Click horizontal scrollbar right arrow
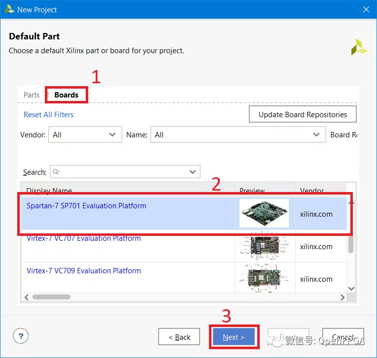Viewport: 377px width, 358px height. pyautogui.click(x=343, y=297)
